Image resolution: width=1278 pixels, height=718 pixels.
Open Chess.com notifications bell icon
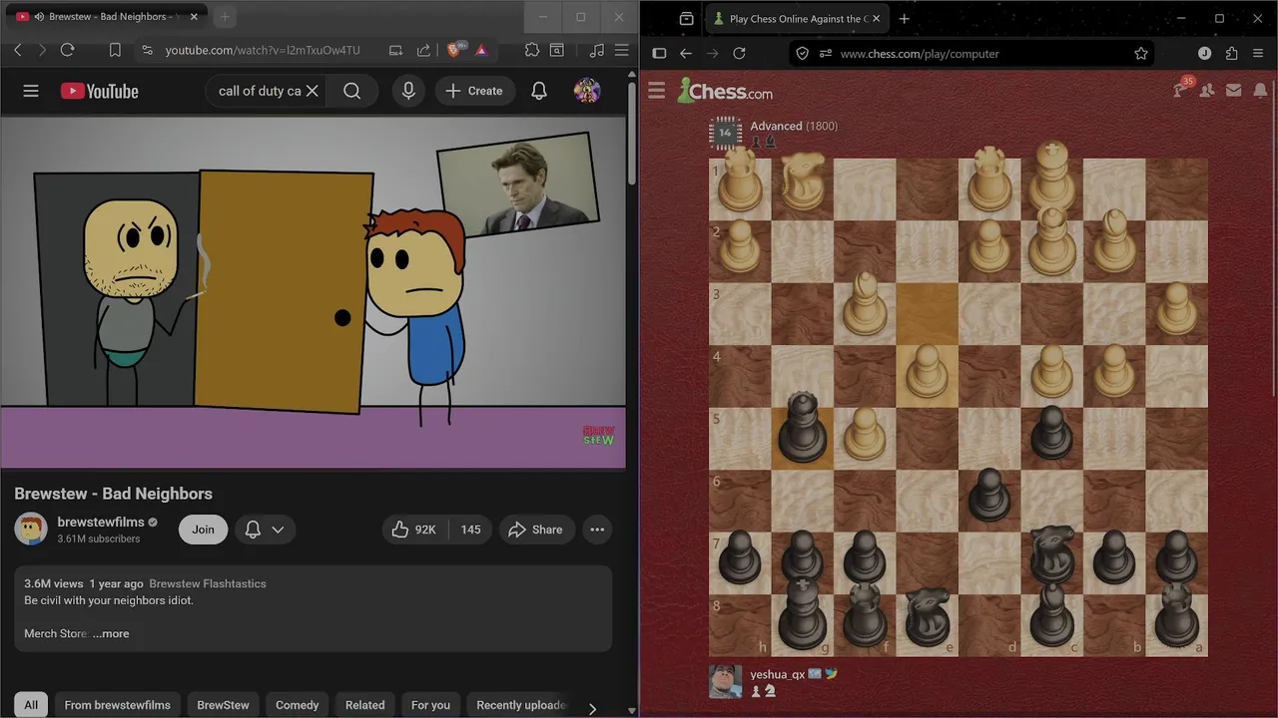click(1260, 91)
